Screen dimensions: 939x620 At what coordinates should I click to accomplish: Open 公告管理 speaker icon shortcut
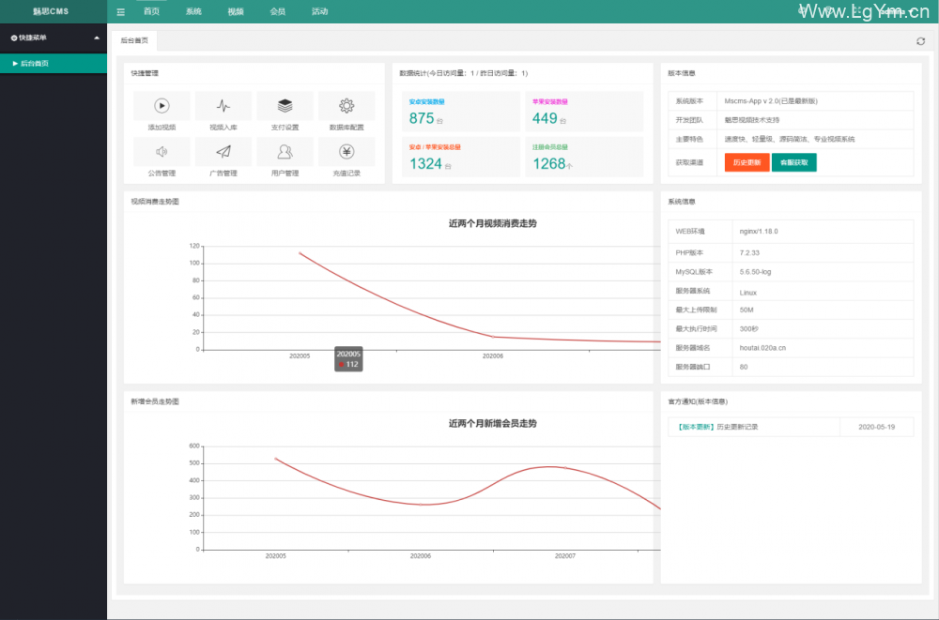point(162,151)
